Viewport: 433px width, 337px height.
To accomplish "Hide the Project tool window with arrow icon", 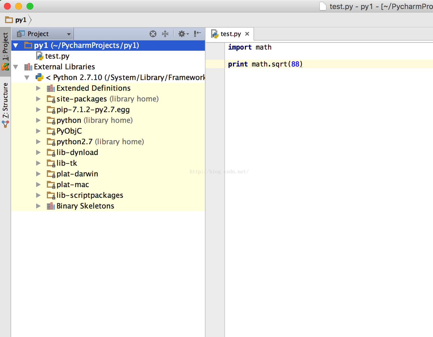I will pos(198,34).
